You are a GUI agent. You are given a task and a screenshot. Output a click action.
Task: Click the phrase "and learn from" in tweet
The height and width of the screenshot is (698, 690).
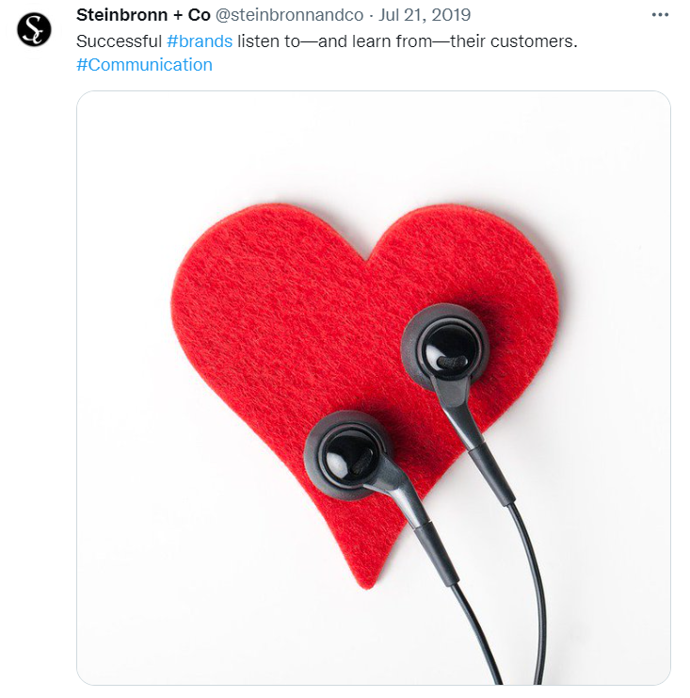[375, 41]
